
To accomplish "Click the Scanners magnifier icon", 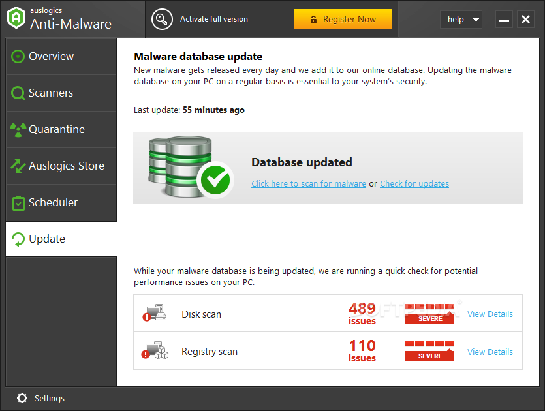I will click(x=18, y=93).
